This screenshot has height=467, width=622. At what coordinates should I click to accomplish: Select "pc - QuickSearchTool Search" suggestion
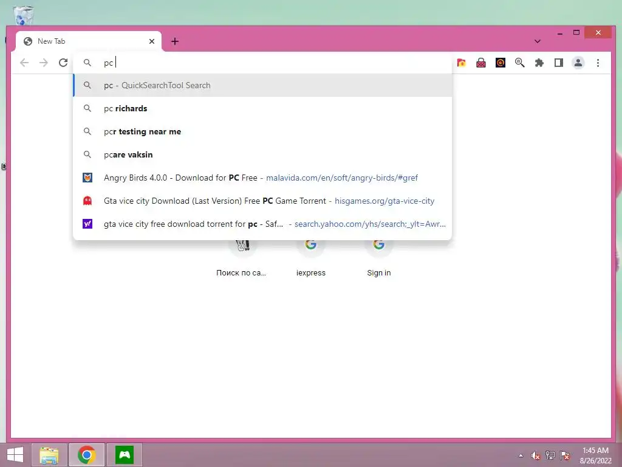point(262,85)
